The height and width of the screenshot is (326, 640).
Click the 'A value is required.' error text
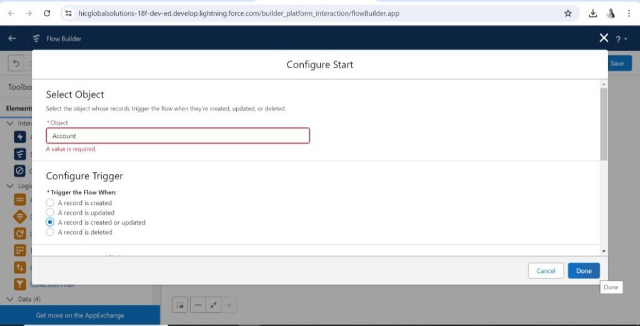point(71,149)
